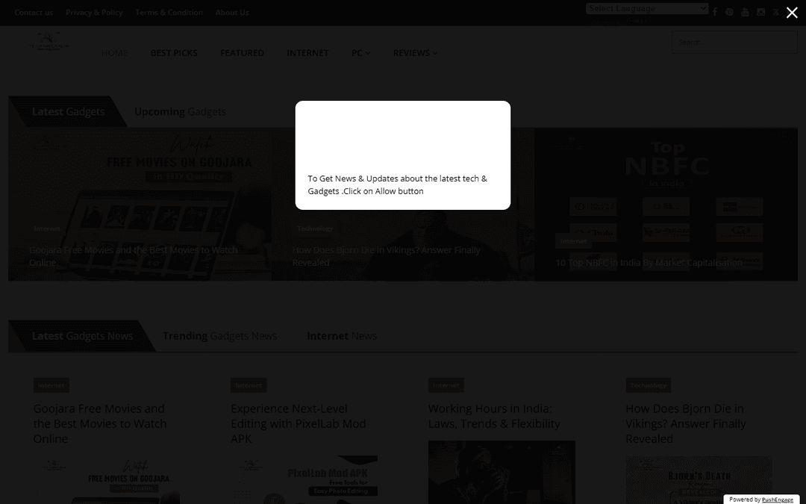Click Technology tag on the Bjorn slide
The image size is (806, 504).
click(x=315, y=228)
